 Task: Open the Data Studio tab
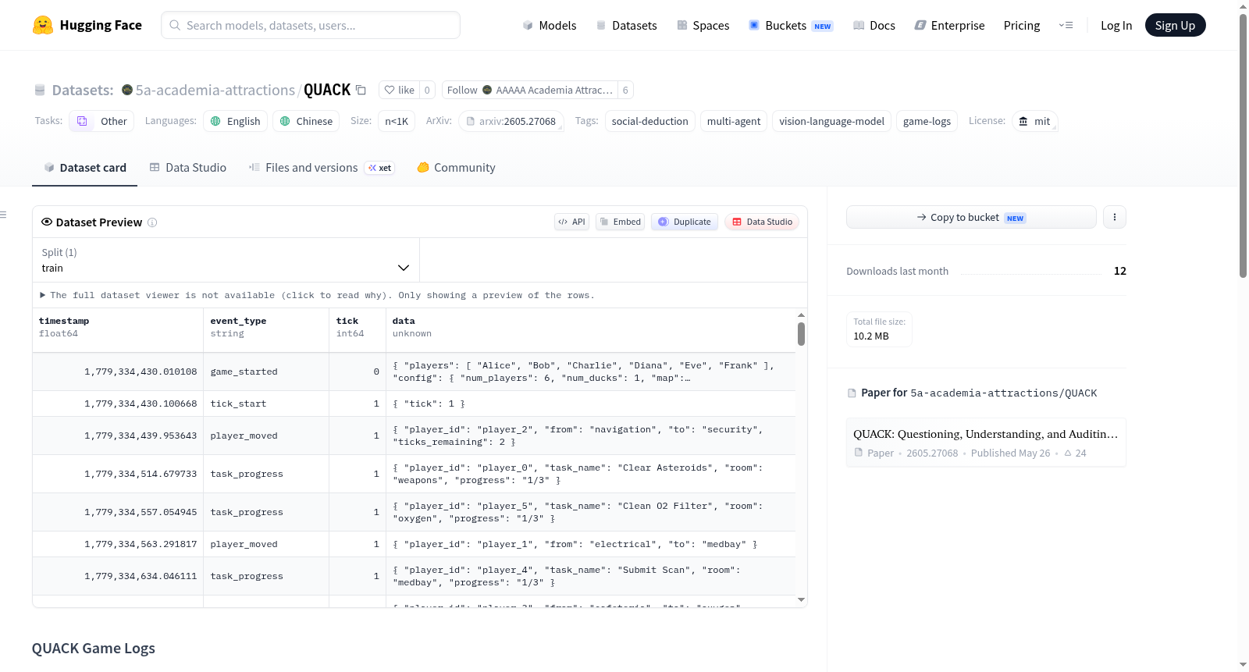coord(188,168)
